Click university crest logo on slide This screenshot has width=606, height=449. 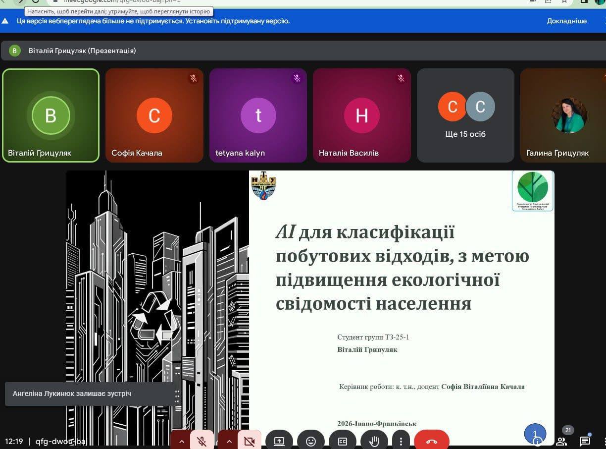[263, 186]
